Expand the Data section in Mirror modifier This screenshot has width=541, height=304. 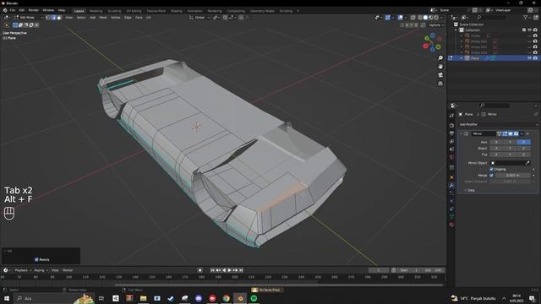(470, 190)
